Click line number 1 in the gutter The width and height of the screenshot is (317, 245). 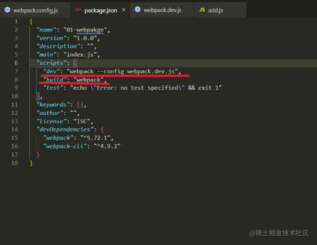(x=16, y=21)
